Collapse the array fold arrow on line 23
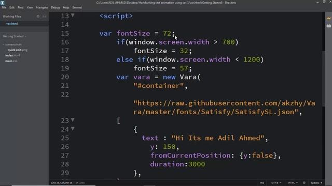 pyautogui.click(x=73, y=120)
